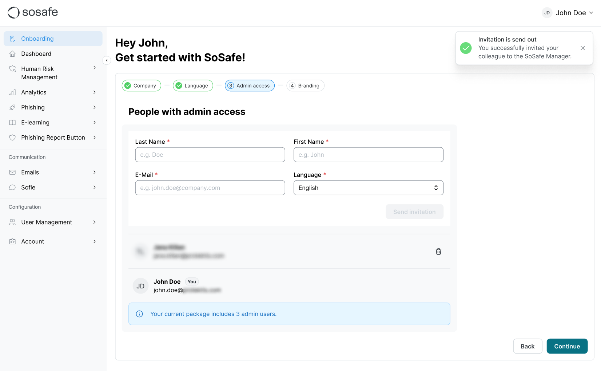
Task: Open the John Doe account menu
Action: point(568,13)
